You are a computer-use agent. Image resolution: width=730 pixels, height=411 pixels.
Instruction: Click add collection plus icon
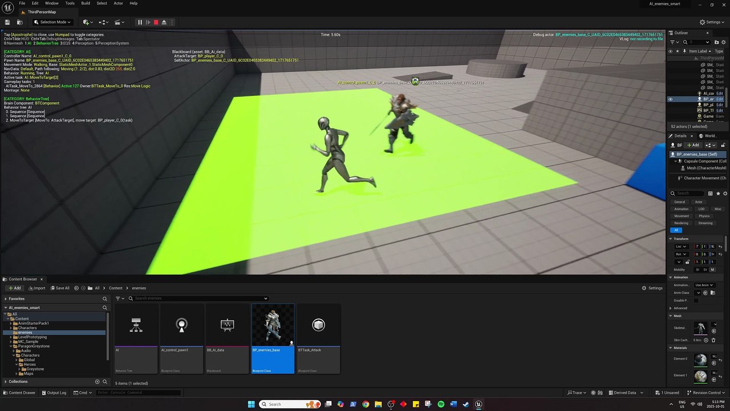click(97, 381)
